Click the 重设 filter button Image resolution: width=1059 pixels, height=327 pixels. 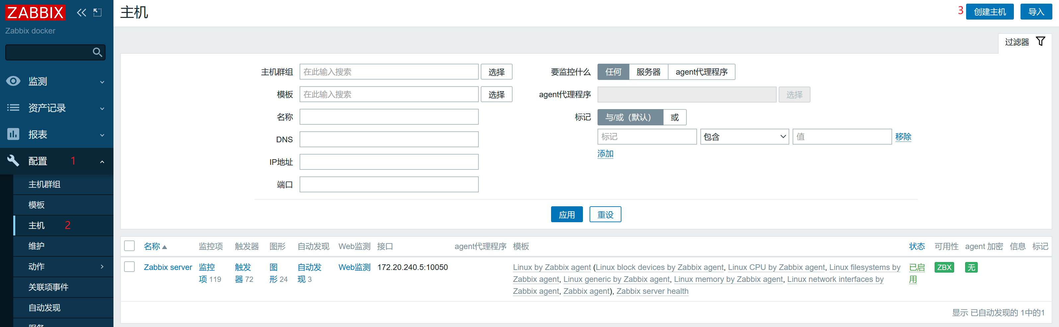[605, 215]
